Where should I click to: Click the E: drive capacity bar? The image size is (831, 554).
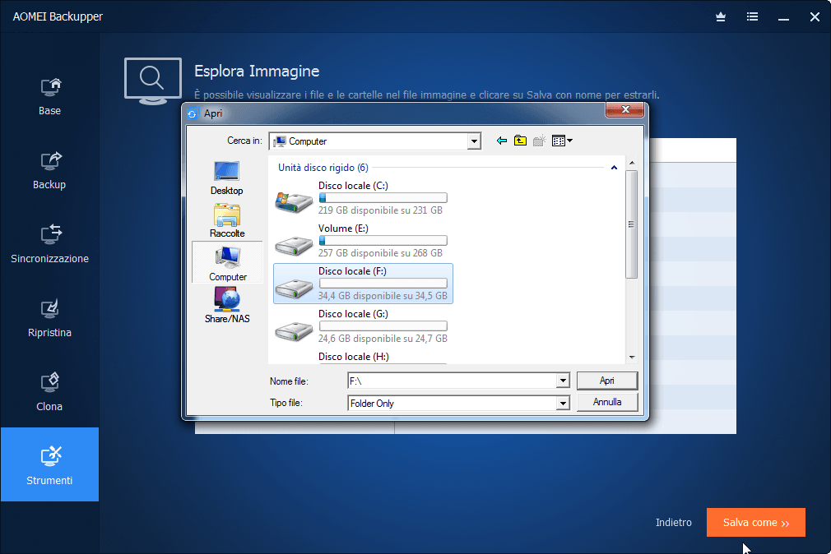click(383, 241)
